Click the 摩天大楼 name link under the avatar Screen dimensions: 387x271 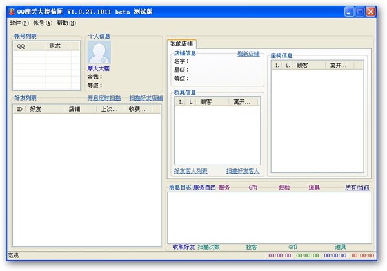99,68
